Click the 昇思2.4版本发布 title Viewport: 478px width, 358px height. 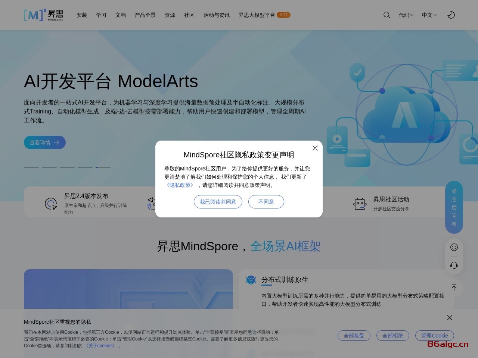[86, 196]
